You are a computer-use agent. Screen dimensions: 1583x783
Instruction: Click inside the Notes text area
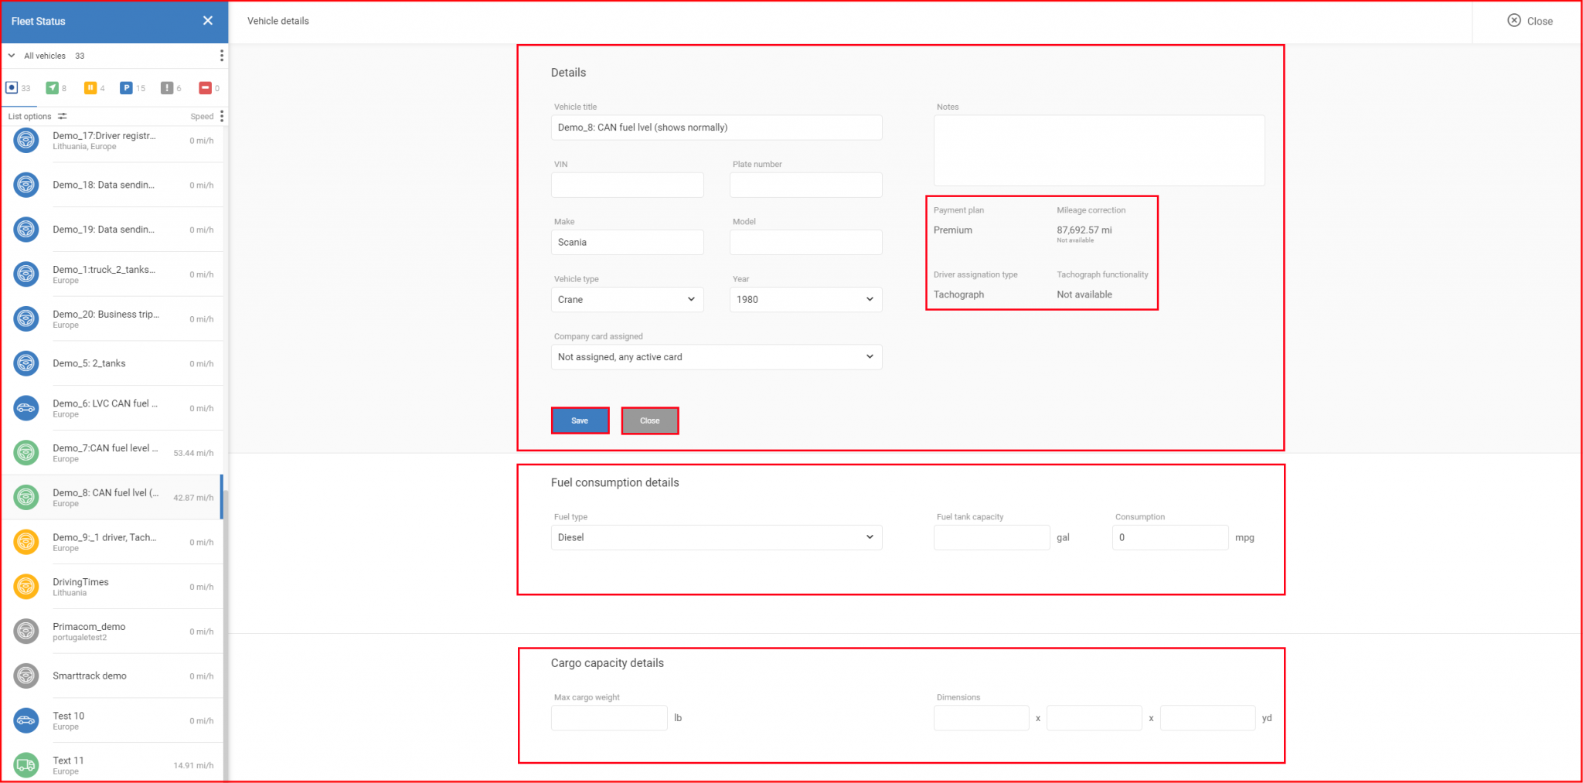click(1098, 150)
